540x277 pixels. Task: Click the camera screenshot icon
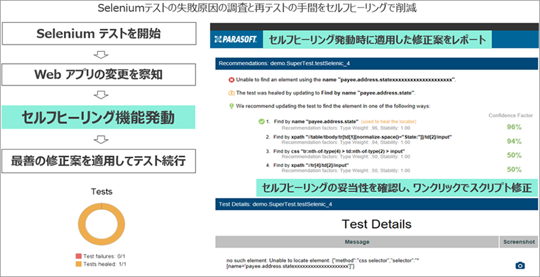point(520,265)
